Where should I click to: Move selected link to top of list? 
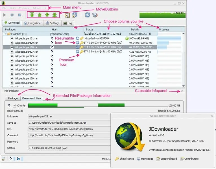pyautogui.click(x=32, y=15)
